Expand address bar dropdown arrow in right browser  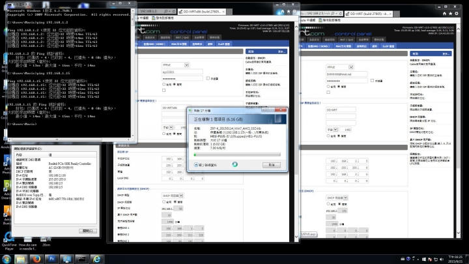pos(337,14)
